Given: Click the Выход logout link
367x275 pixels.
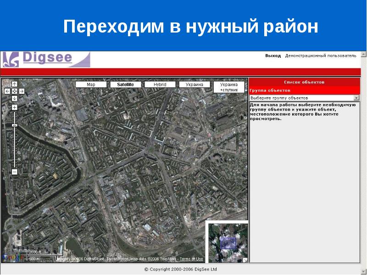Looking at the screenshot, I should click(x=273, y=55).
